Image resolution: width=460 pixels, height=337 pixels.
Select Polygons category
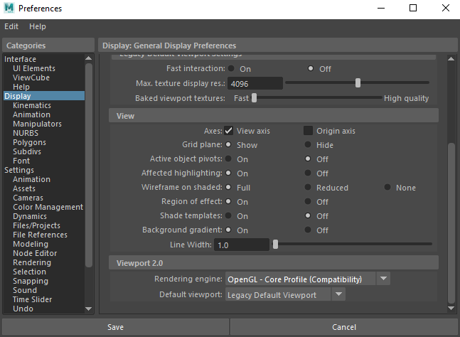tap(29, 142)
